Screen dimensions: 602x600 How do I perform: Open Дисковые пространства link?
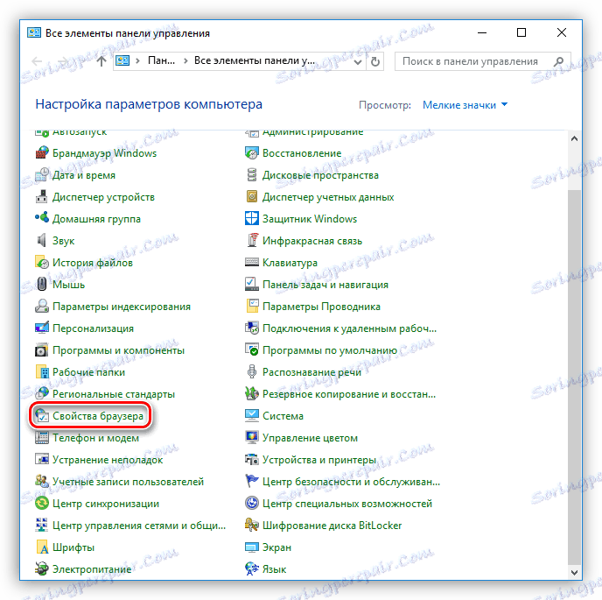tap(320, 175)
